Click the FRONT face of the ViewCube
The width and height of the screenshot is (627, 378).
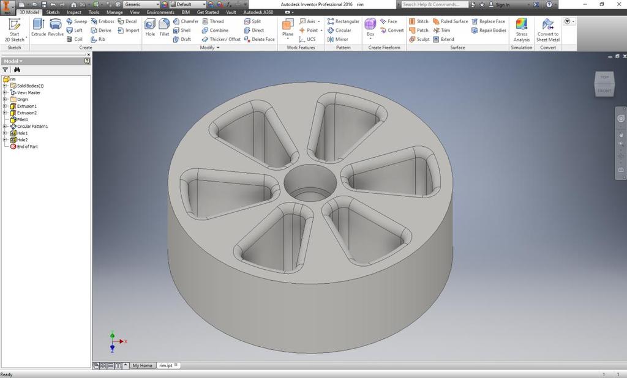click(x=604, y=91)
